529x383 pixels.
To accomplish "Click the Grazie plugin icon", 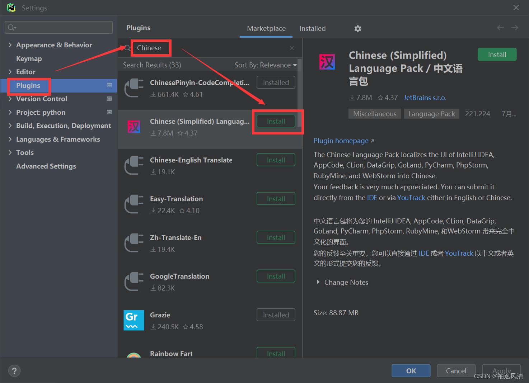I will (x=134, y=320).
